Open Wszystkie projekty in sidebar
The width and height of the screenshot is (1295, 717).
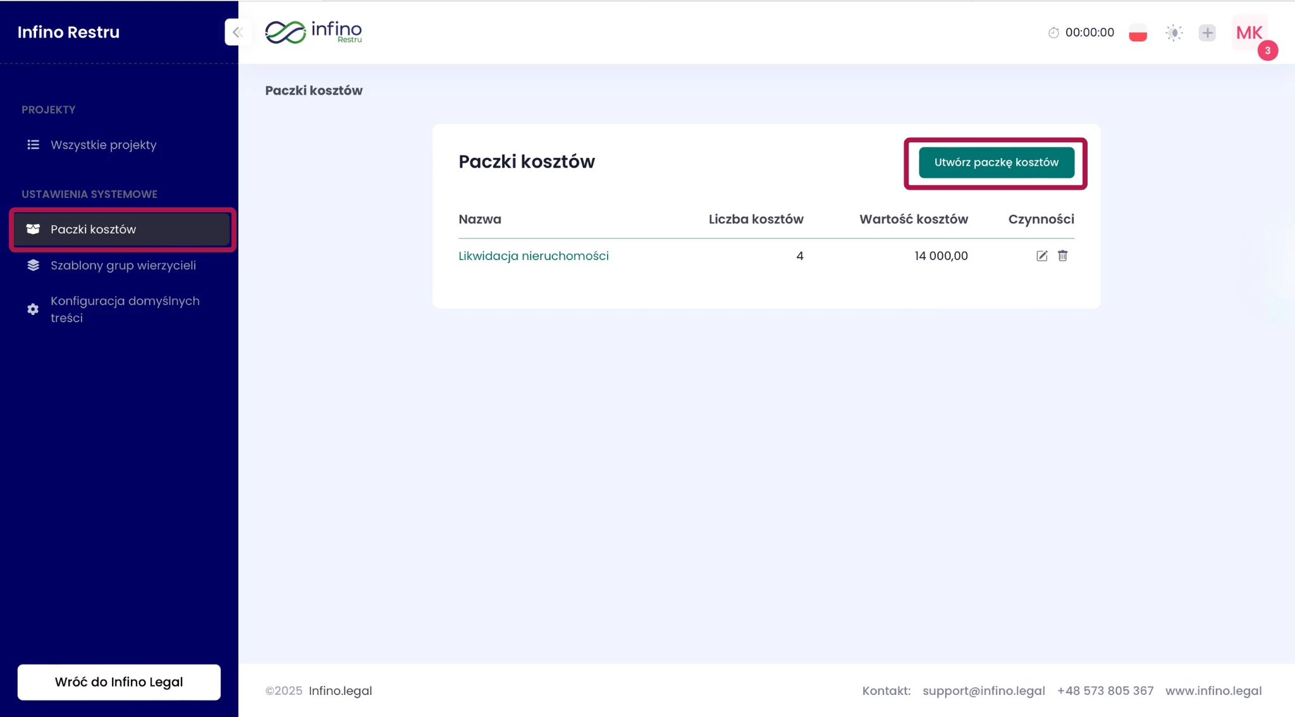103,145
